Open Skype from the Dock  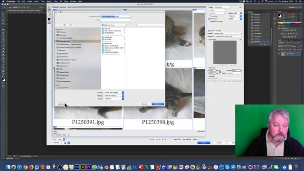[x=227, y=167]
